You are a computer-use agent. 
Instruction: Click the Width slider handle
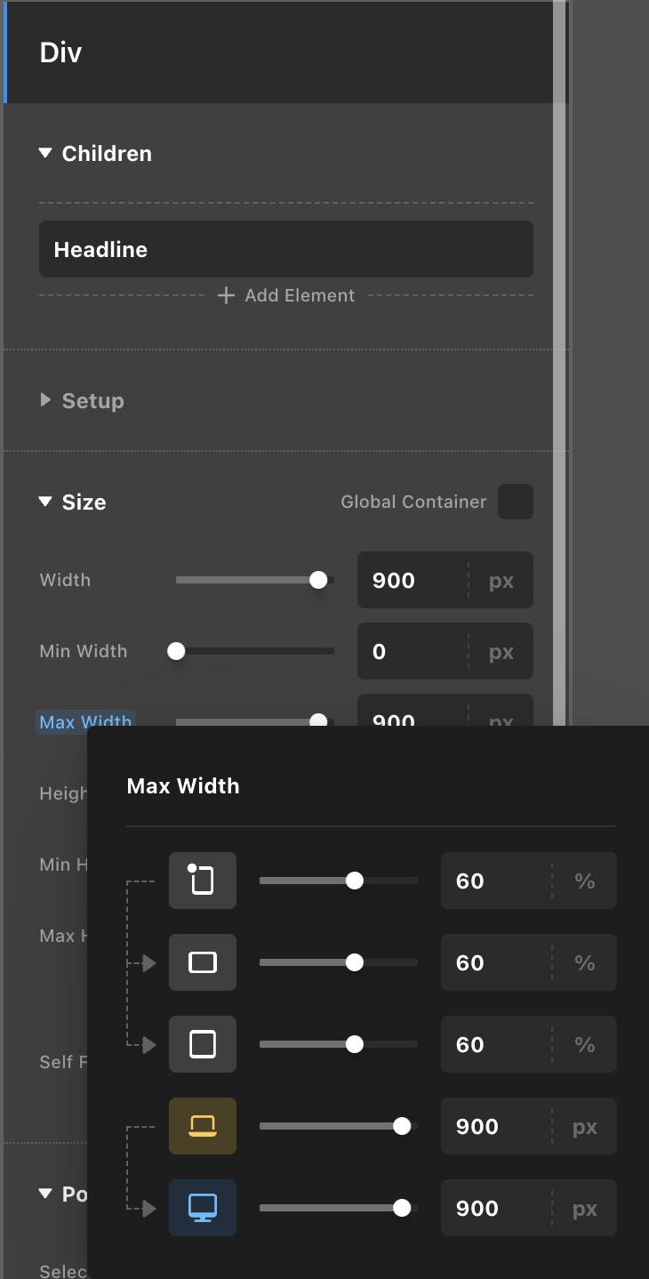(318, 580)
